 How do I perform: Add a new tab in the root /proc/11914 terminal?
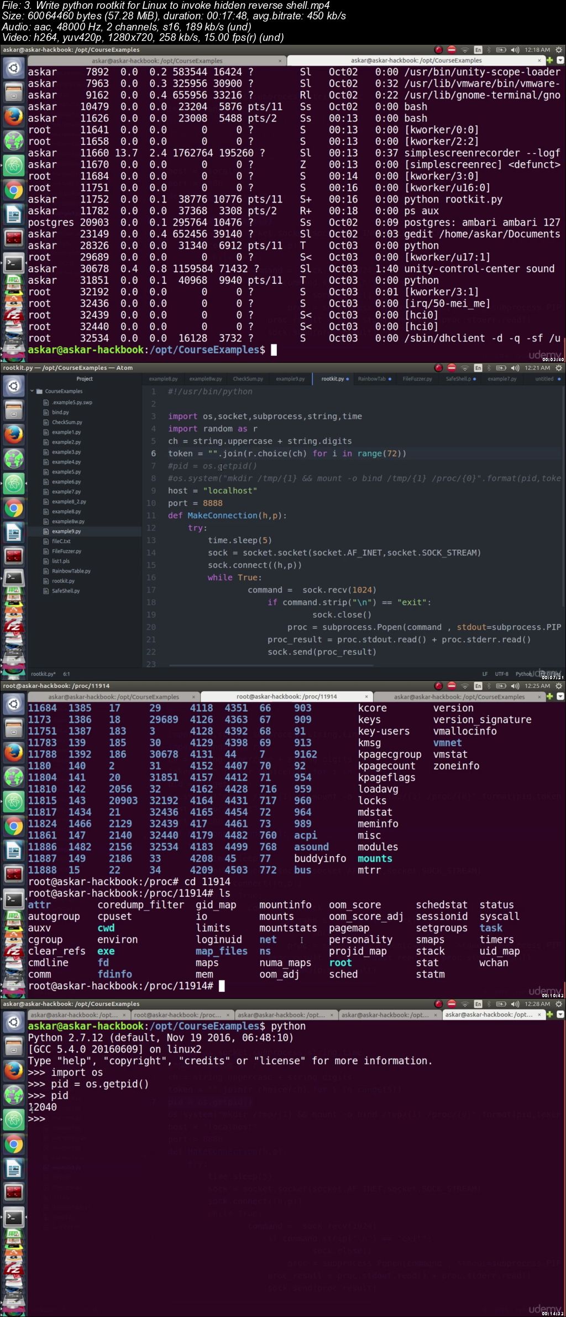550,696
